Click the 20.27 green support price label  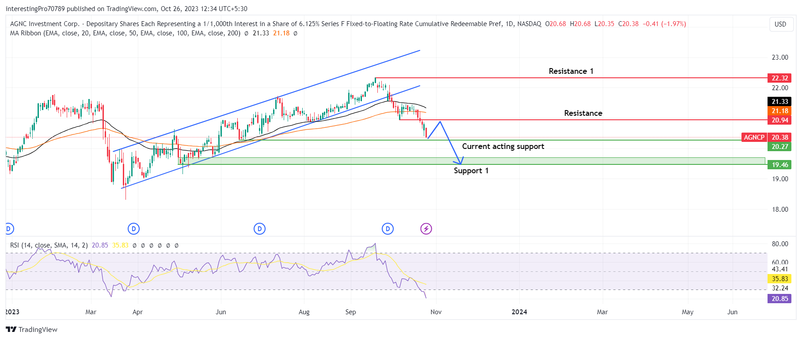pos(779,147)
